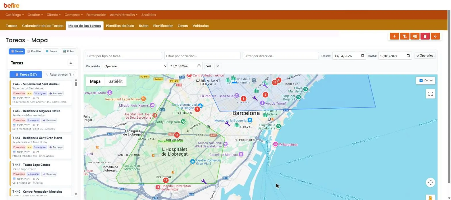Open the map camera pan control

[430, 182]
